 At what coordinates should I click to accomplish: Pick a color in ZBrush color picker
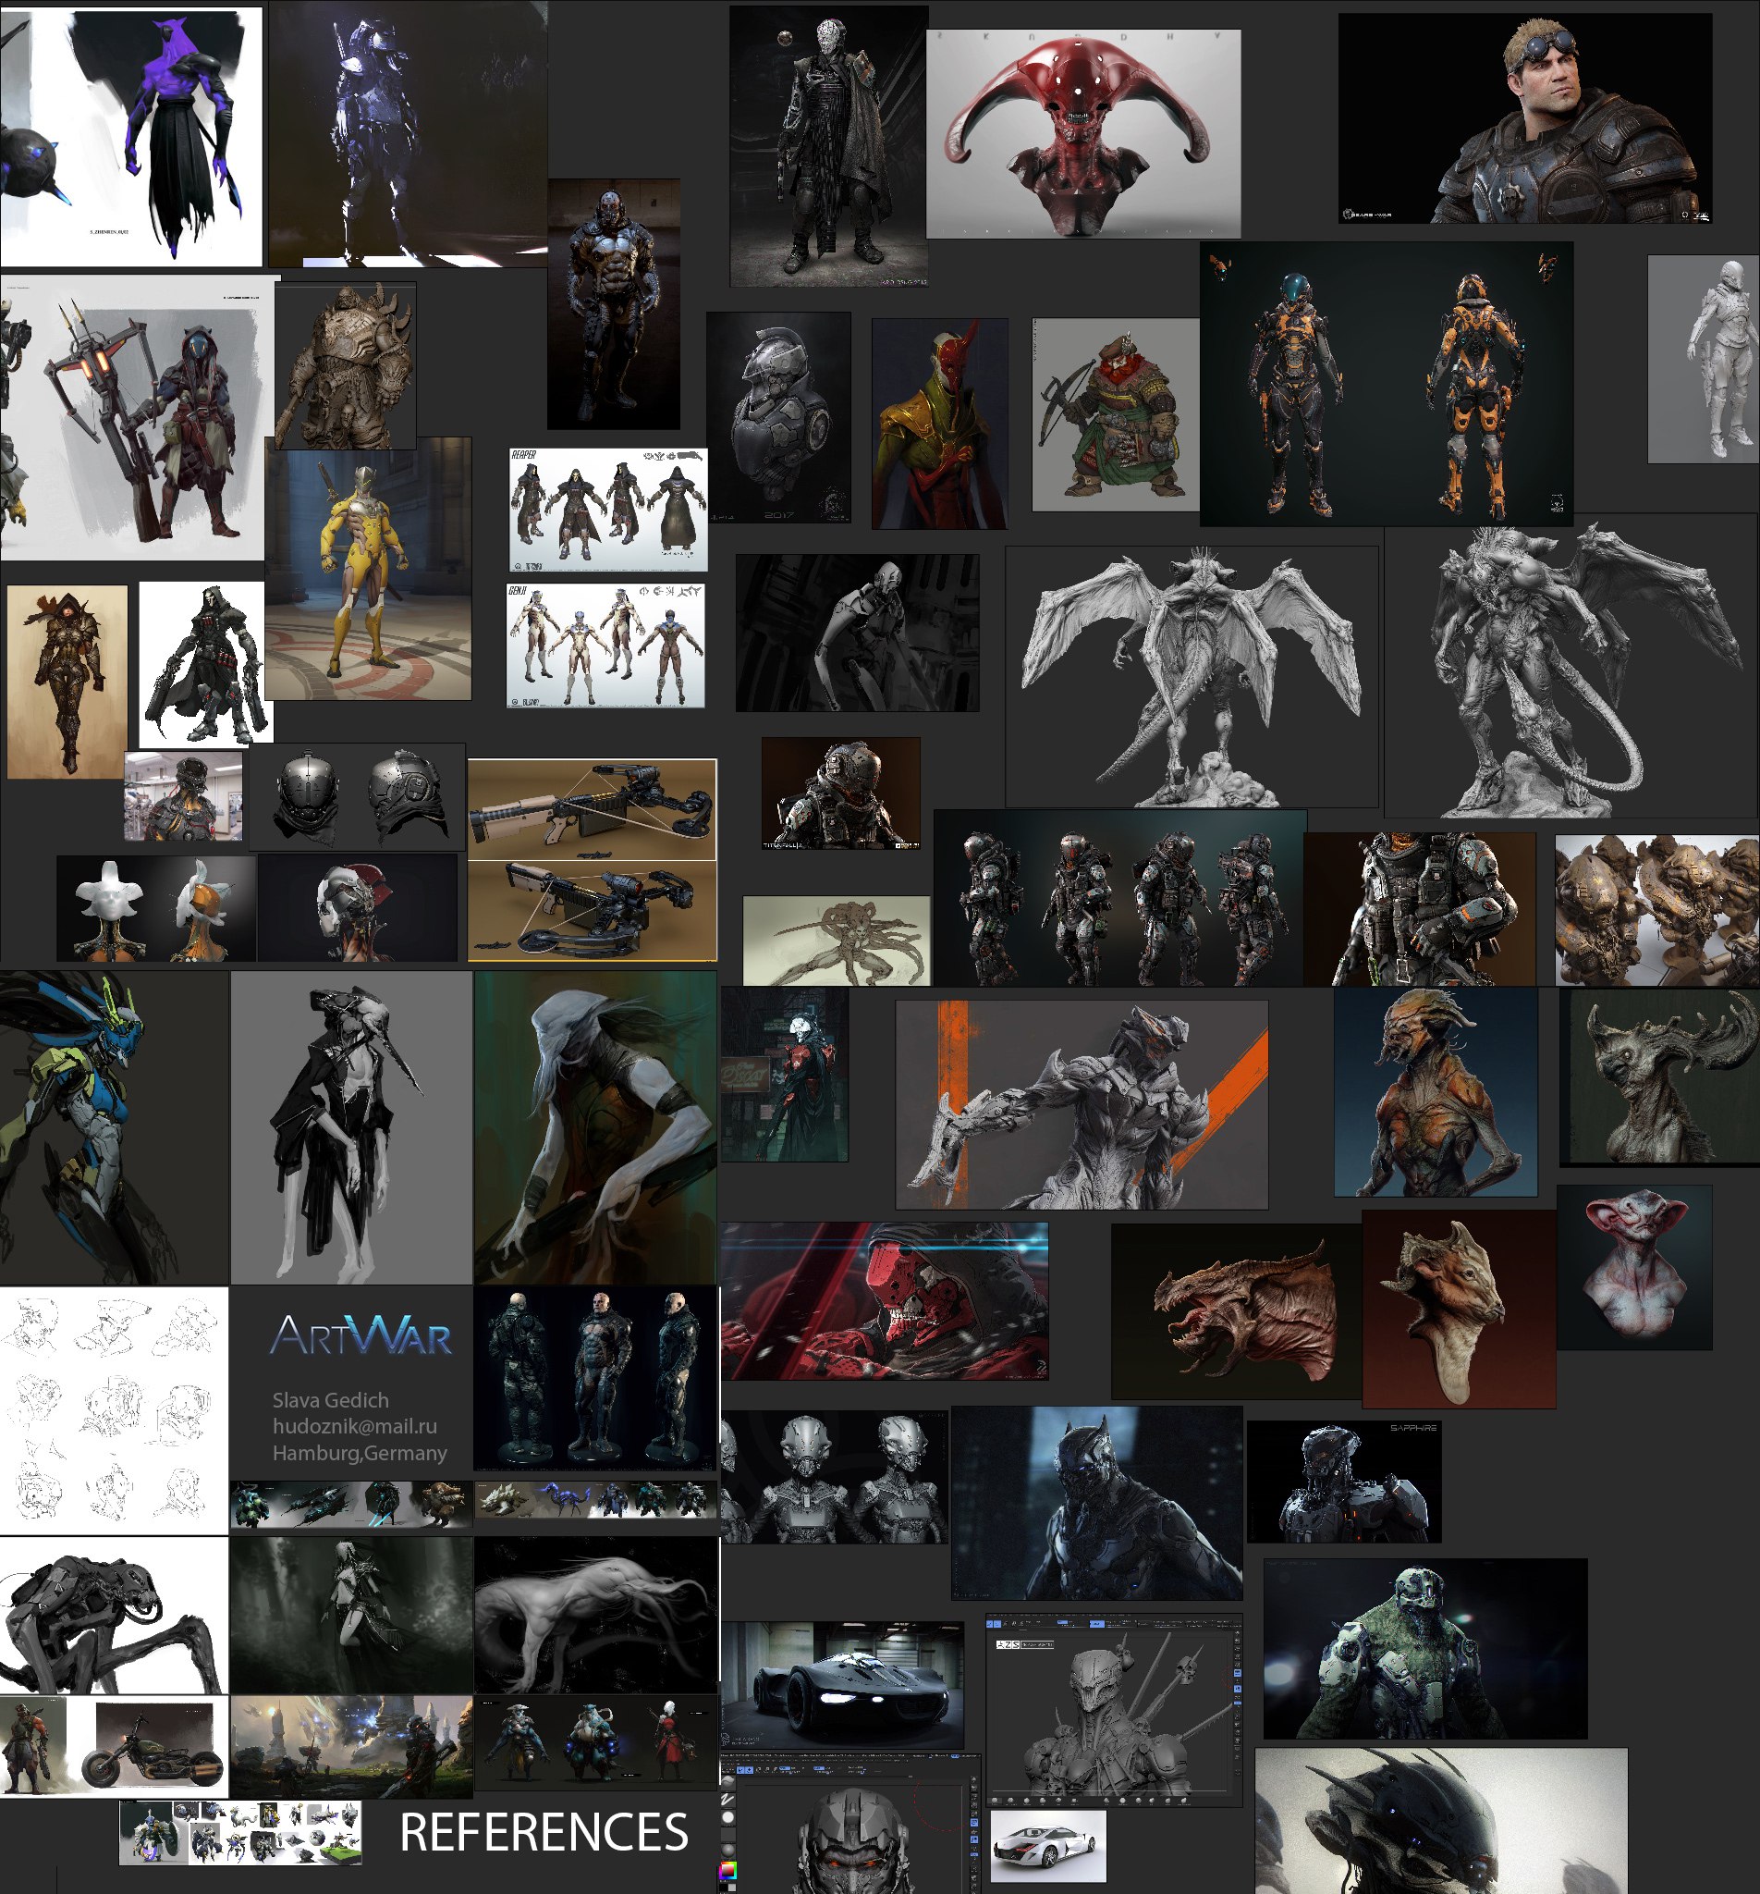point(728,1870)
